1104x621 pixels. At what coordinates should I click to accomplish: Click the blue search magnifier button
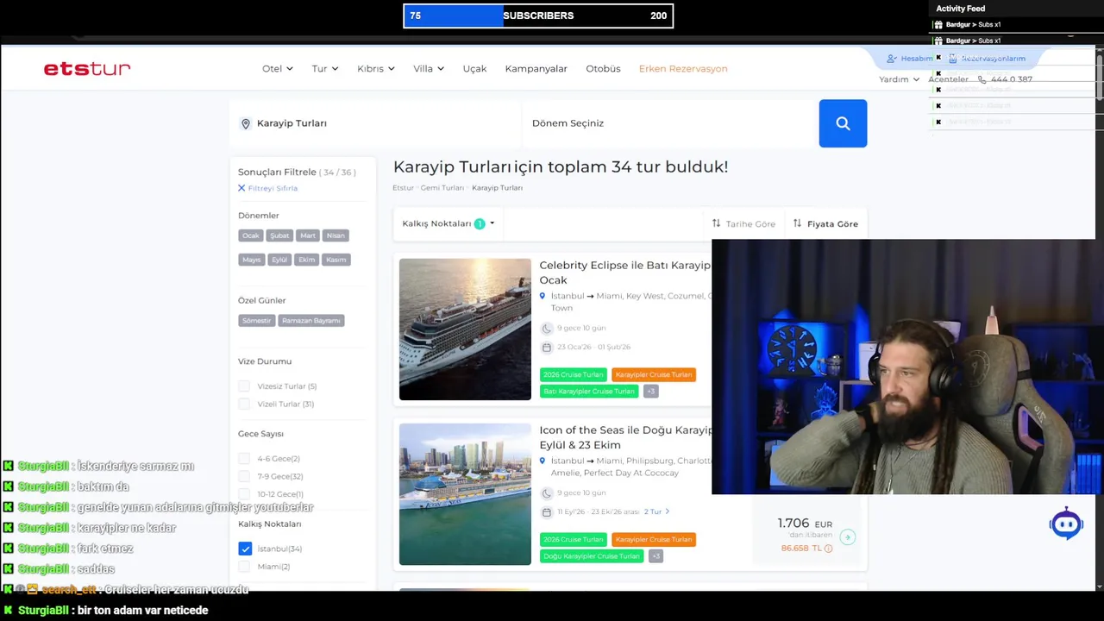coord(843,123)
